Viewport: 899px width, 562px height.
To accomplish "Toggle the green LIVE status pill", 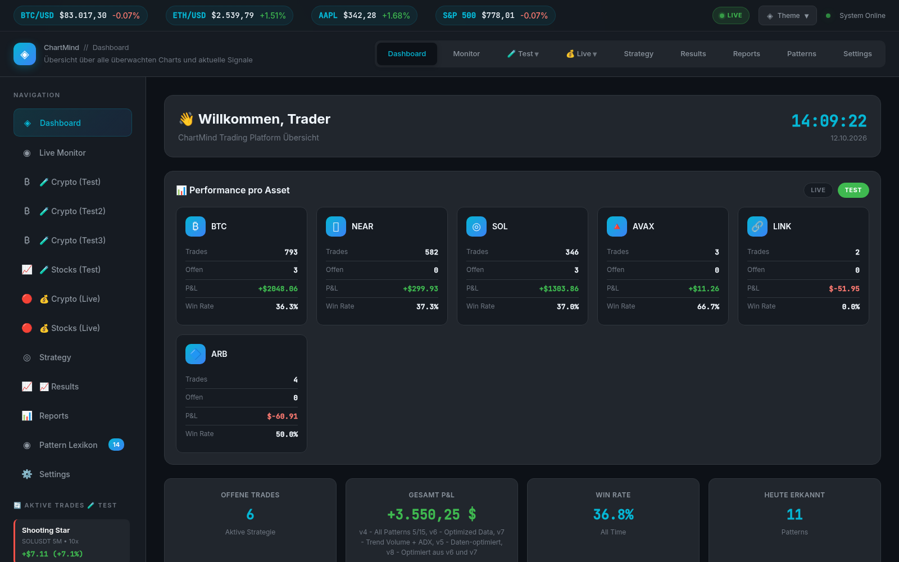I will (730, 15).
